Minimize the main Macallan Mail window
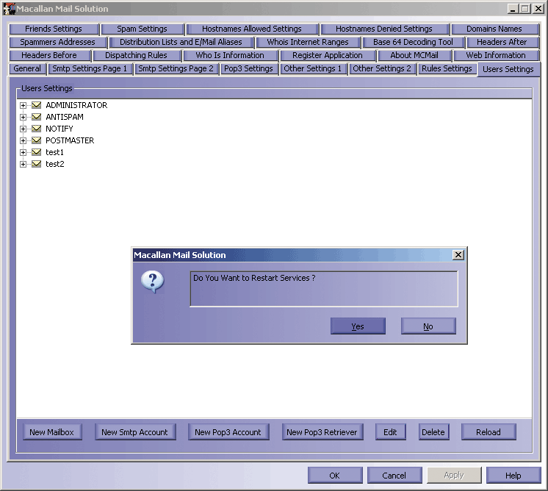Viewport: 548px width, 491px height. (x=513, y=9)
